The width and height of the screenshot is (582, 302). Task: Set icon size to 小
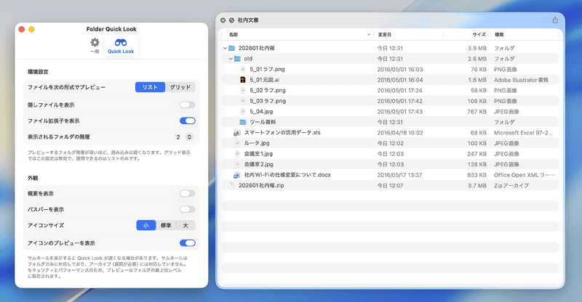pos(146,225)
